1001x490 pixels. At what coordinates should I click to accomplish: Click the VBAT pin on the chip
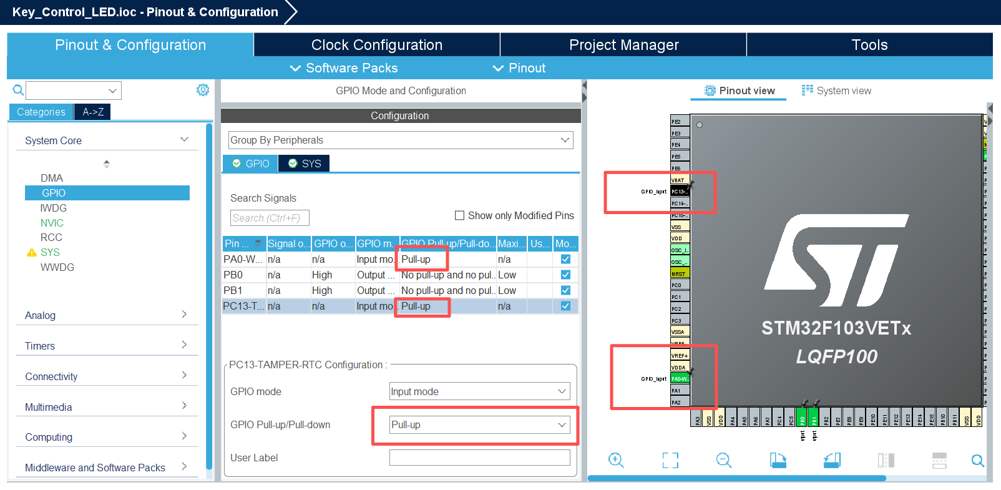[680, 180]
